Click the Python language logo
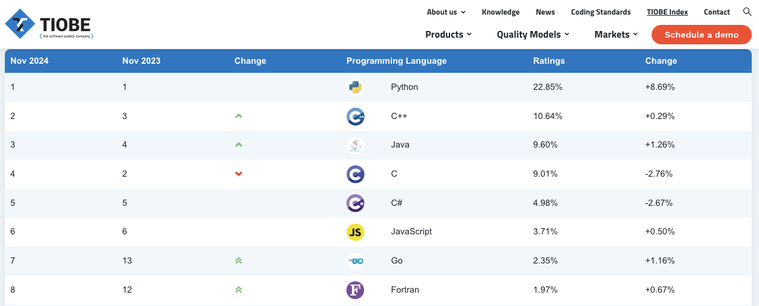Image resolution: width=759 pixels, height=306 pixels. (355, 87)
